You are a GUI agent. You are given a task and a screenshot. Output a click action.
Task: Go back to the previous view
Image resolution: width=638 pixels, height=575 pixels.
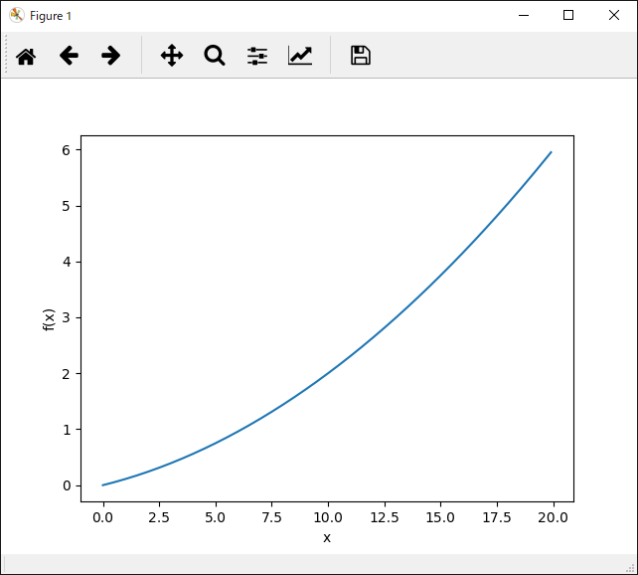pos(69,56)
